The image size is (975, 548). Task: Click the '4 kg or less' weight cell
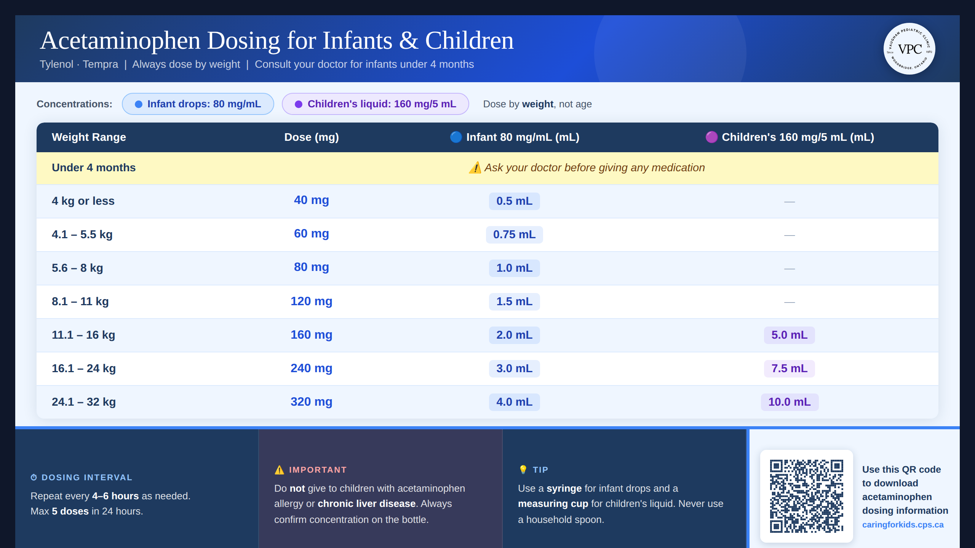[x=83, y=201]
